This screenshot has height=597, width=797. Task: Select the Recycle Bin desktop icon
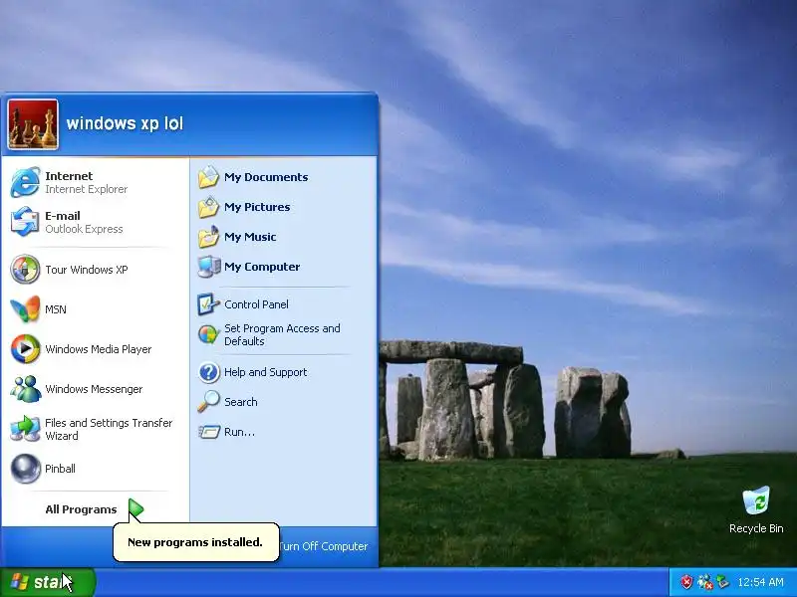tap(756, 500)
